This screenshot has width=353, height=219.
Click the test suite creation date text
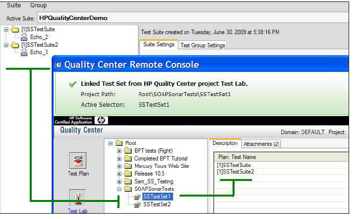click(210, 32)
